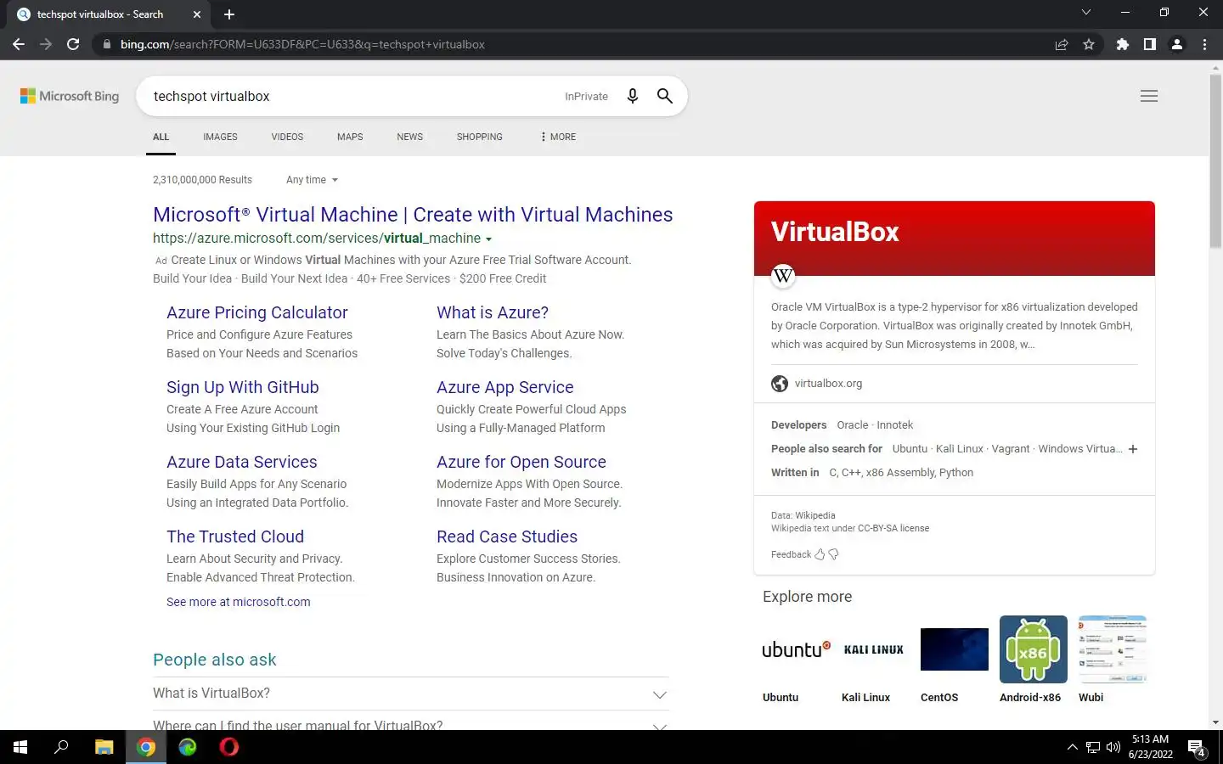Open Chrome tab search chevron
1223x764 pixels.
[x=1085, y=13]
